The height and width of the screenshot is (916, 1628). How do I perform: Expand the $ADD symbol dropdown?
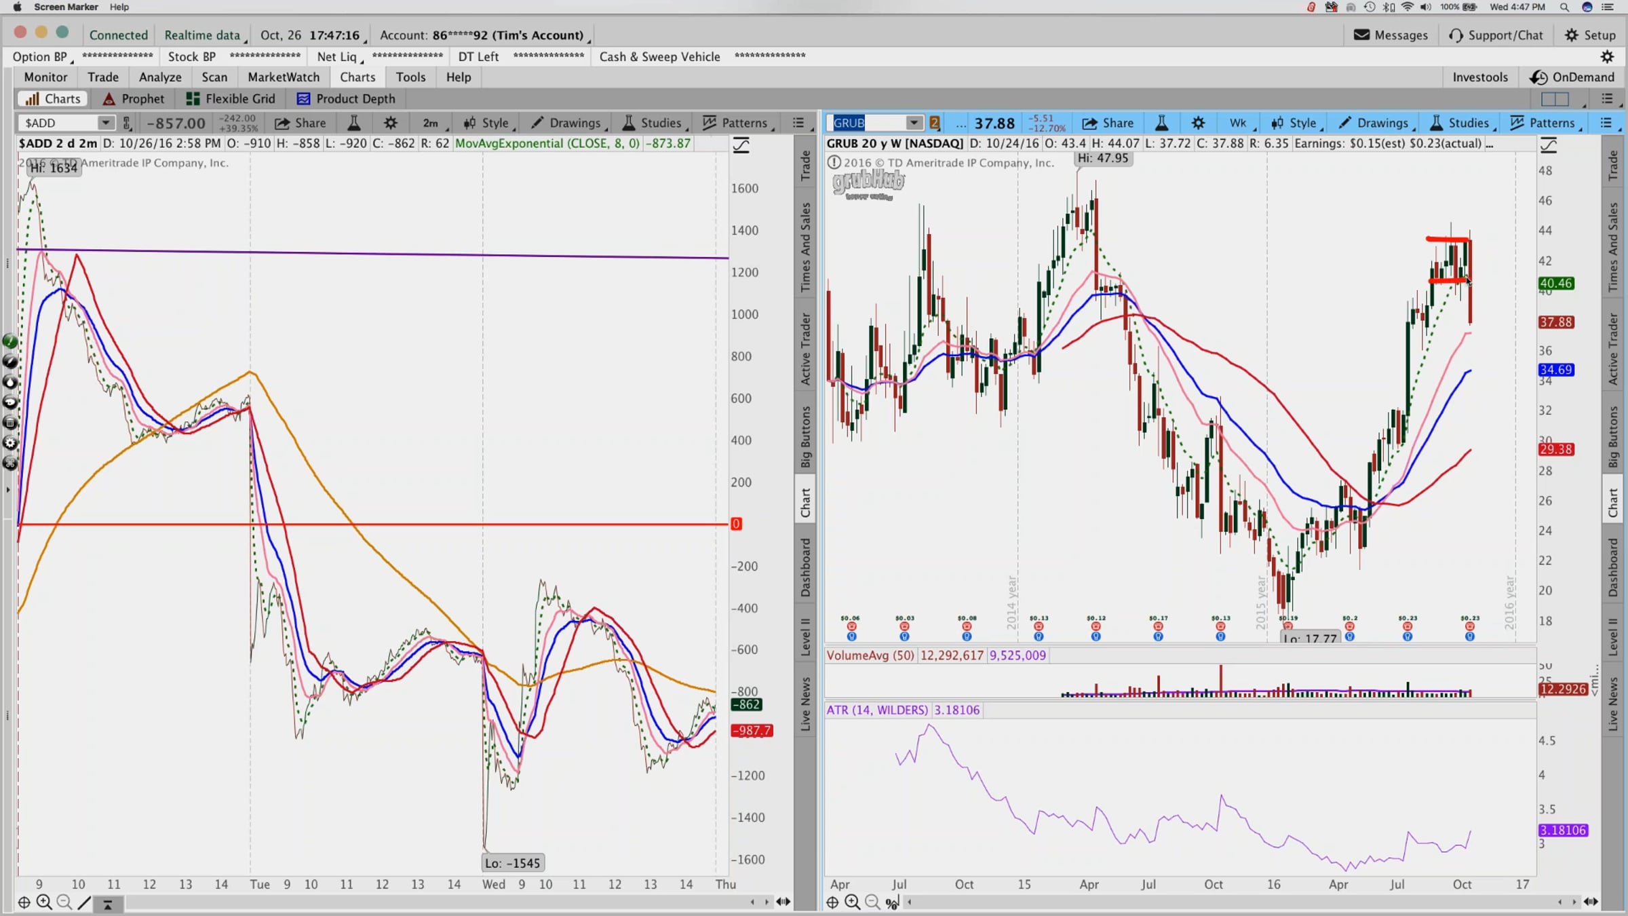coord(105,123)
